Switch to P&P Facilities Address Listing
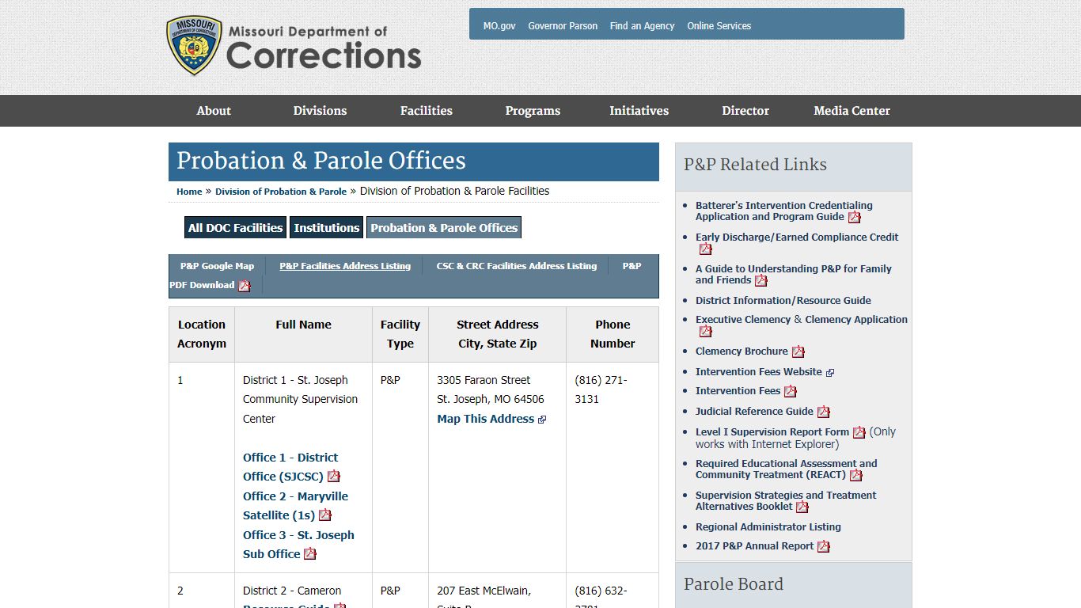 point(345,266)
